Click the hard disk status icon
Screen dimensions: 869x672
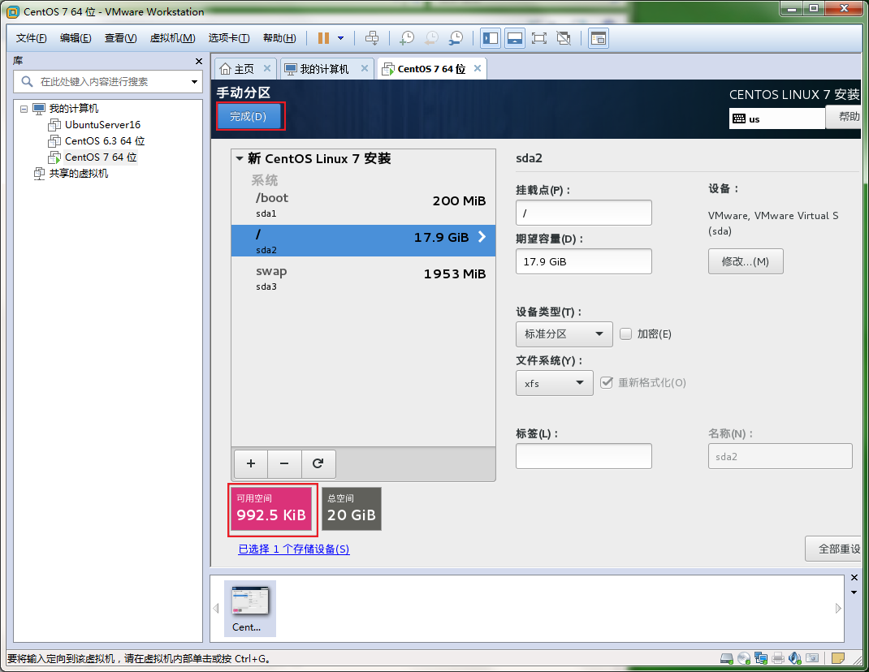pos(727,658)
